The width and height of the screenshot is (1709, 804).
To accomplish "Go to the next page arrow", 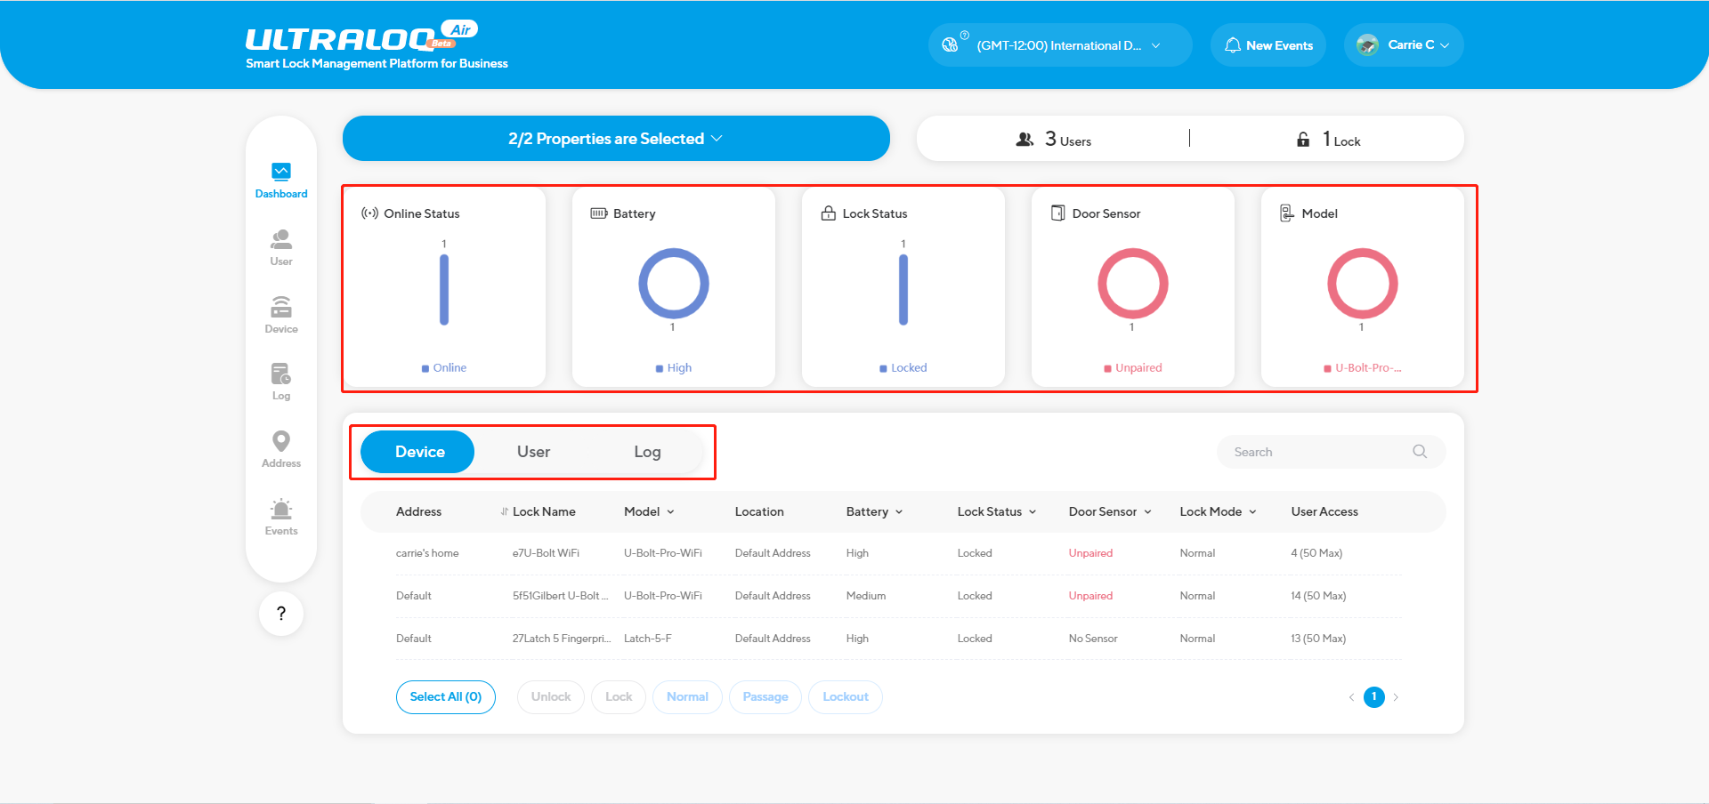I will (x=1396, y=697).
